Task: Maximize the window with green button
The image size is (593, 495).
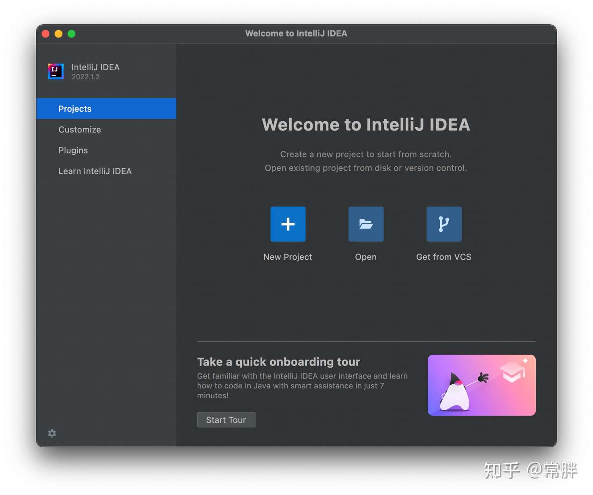Action: [72, 34]
